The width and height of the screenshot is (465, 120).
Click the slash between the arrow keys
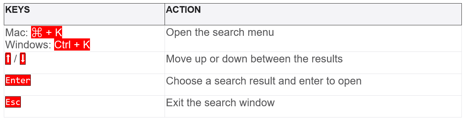pyautogui.click(x=15, y=59)
